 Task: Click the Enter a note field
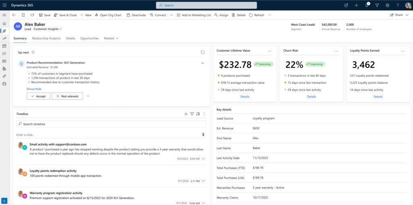108,135
